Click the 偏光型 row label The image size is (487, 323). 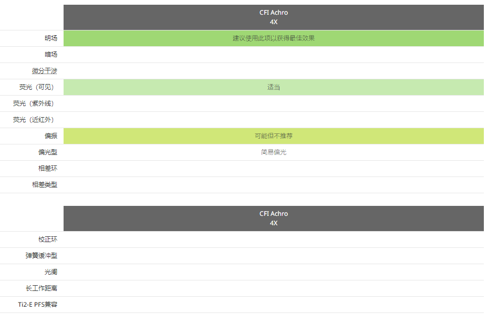(x=48, y=152)
